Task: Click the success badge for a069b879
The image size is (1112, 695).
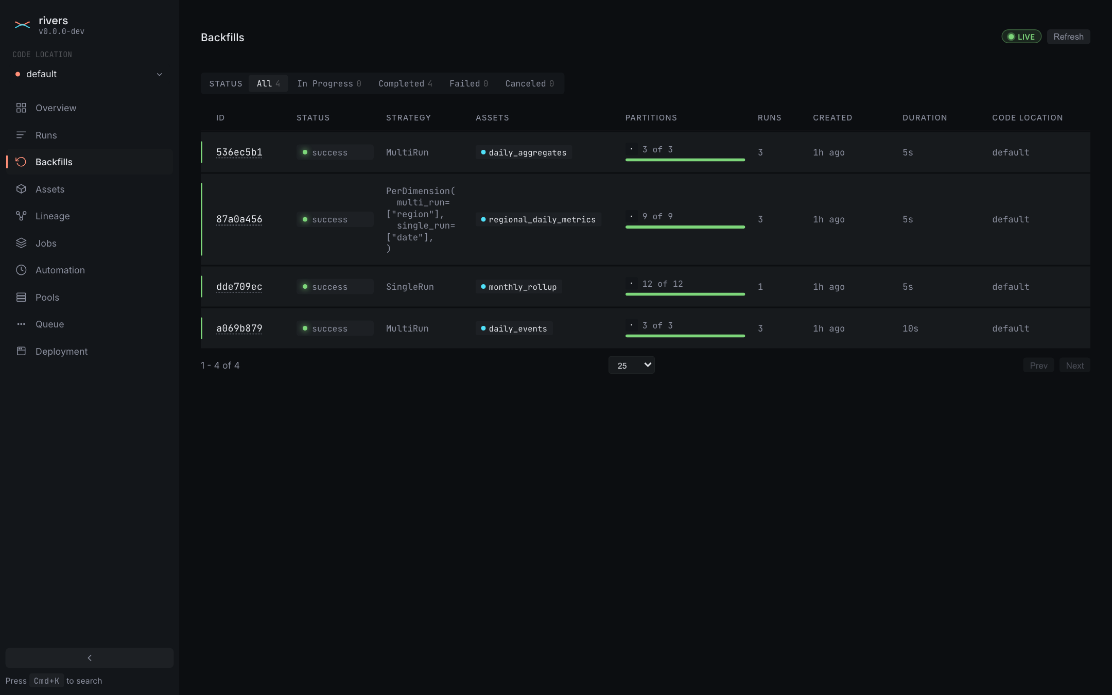Action: 335,328
